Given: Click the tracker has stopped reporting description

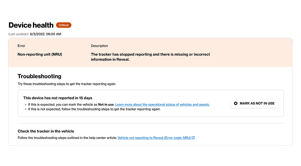Looking at the screenshot, I should (150, 57).
